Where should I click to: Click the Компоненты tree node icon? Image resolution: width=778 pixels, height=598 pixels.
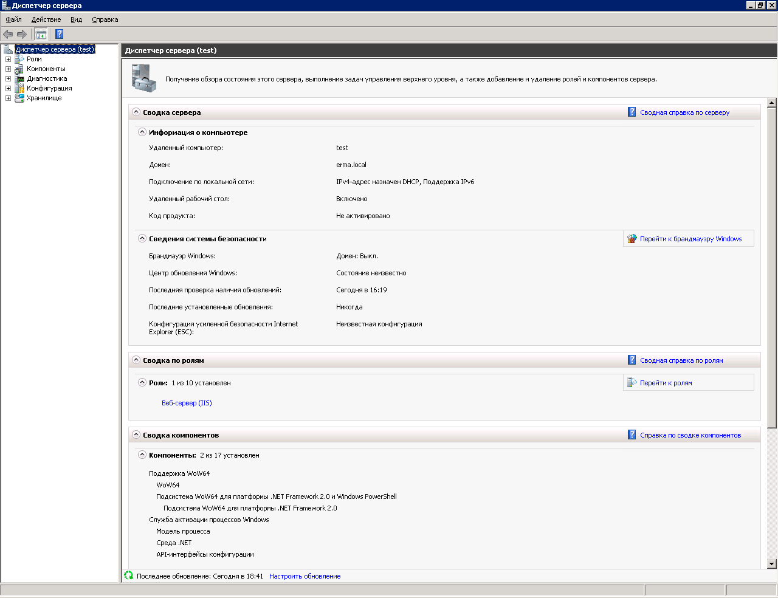coord(19,69)
